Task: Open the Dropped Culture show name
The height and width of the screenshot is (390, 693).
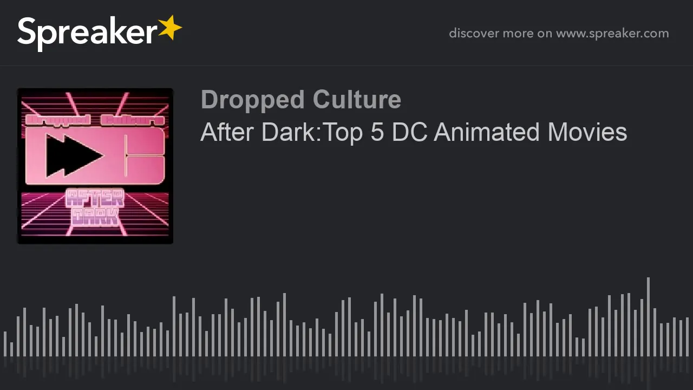Action: pos(300,100)
